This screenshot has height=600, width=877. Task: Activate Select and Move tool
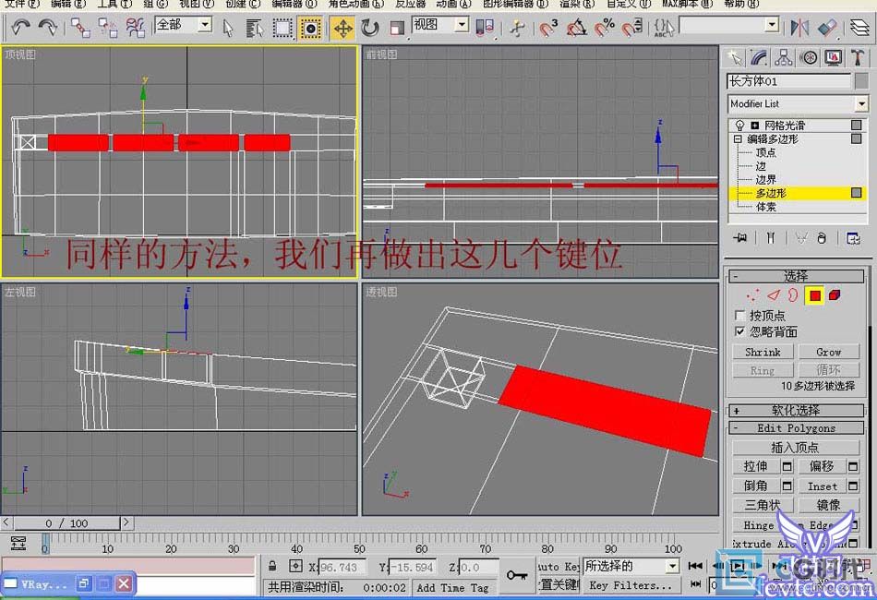pyautogui.click(x=342, y=28)
